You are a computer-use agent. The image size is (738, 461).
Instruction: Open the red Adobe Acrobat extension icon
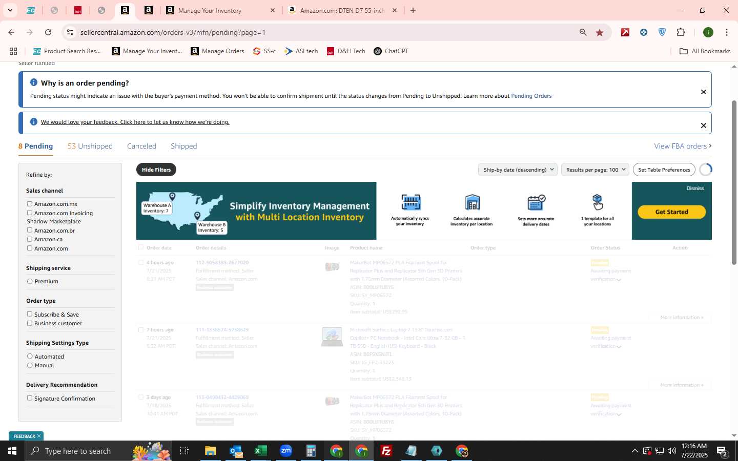pos(625,32)
